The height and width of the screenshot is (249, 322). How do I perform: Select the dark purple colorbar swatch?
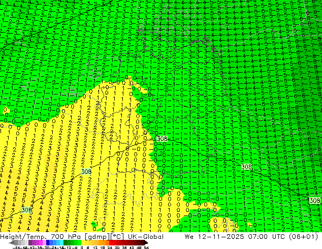click(x=30, y=243)
